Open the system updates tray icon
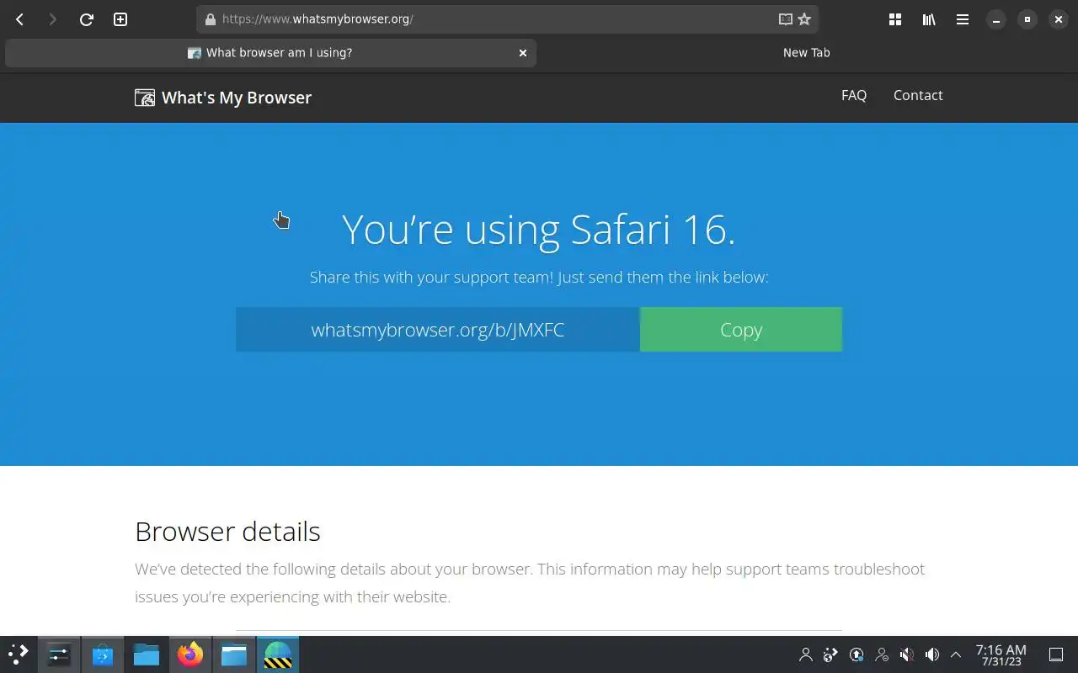The width and height of the screenshot is (1078, 673). click(857, 654)
